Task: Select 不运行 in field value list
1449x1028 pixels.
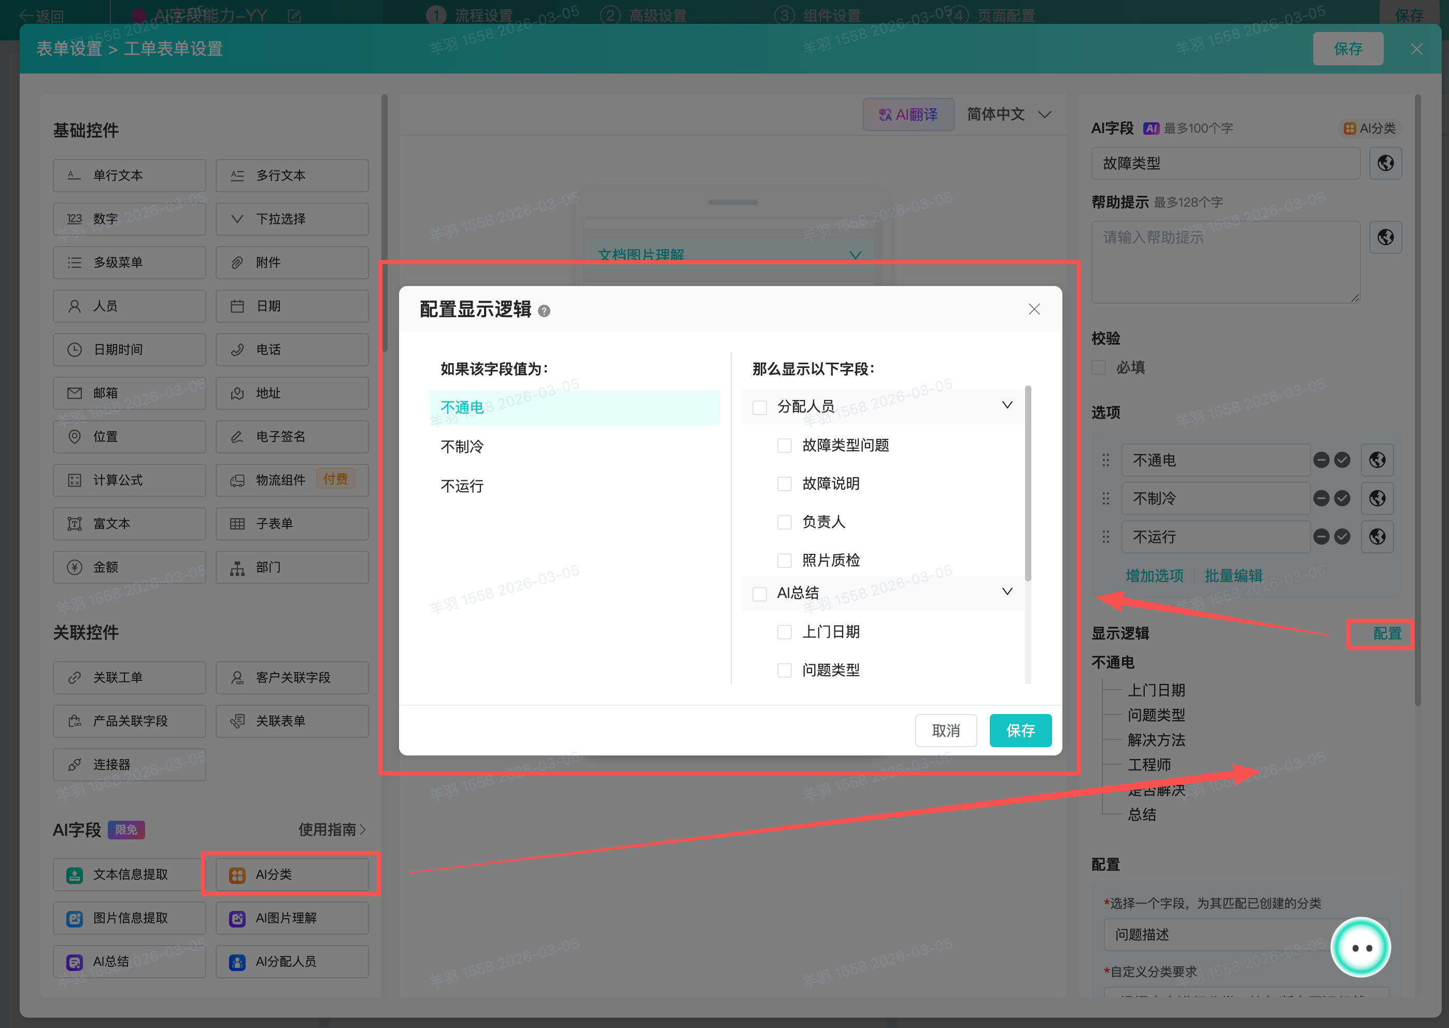Action: [462, 486]
